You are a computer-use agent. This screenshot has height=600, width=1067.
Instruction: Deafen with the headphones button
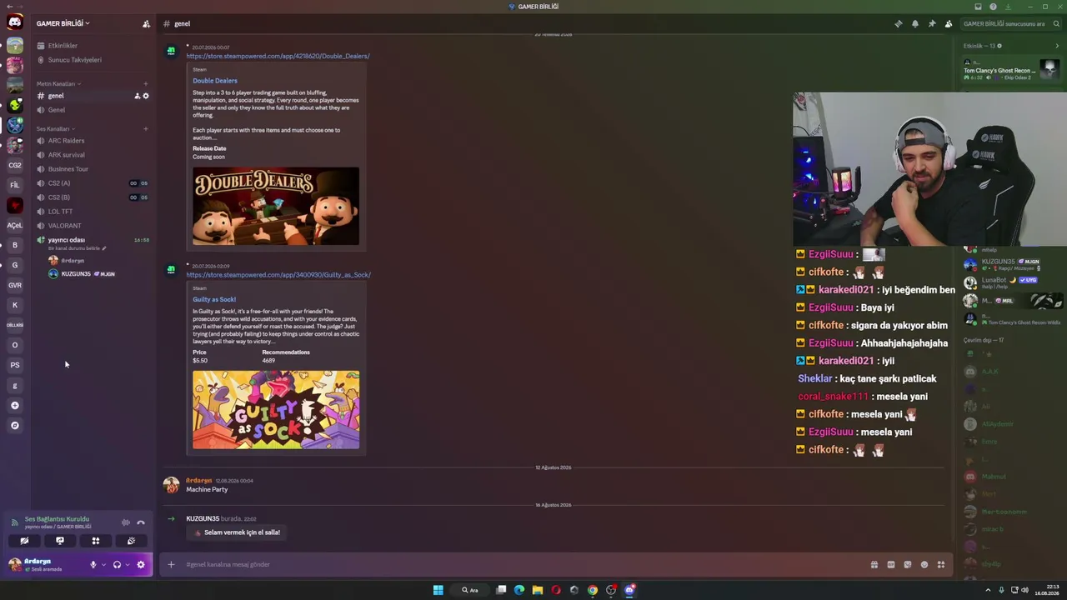pos(117,564)
